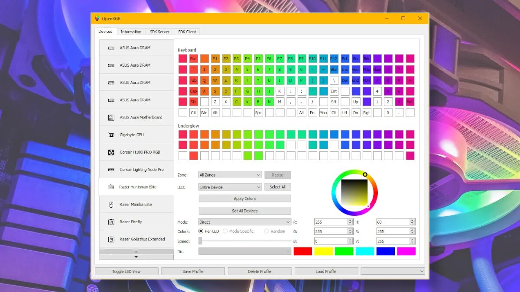520x292 pixels.
Task: Switch to the Information tab
Action: point(131,32)
